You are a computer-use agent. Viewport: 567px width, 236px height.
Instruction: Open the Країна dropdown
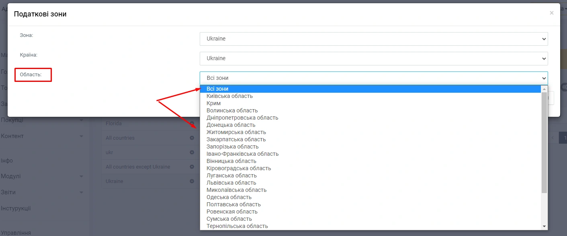pyautogui.click(x=373, y=58)
